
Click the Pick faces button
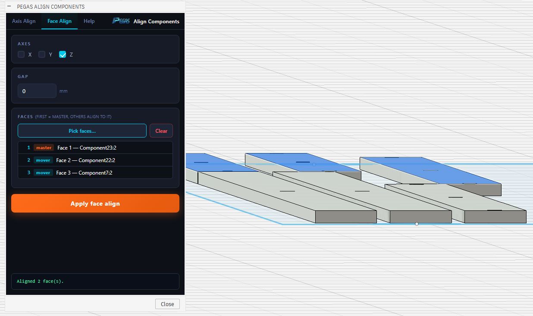tap(82, 131)
